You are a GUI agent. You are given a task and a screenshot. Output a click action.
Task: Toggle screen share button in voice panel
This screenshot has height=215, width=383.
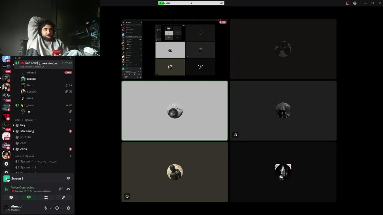coord(29,197)
